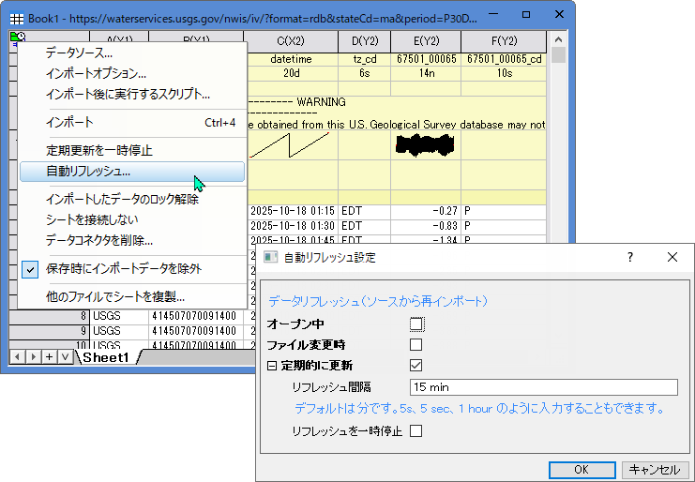Click the キャンセル button
695x482 pixels.
coord(655,470)
